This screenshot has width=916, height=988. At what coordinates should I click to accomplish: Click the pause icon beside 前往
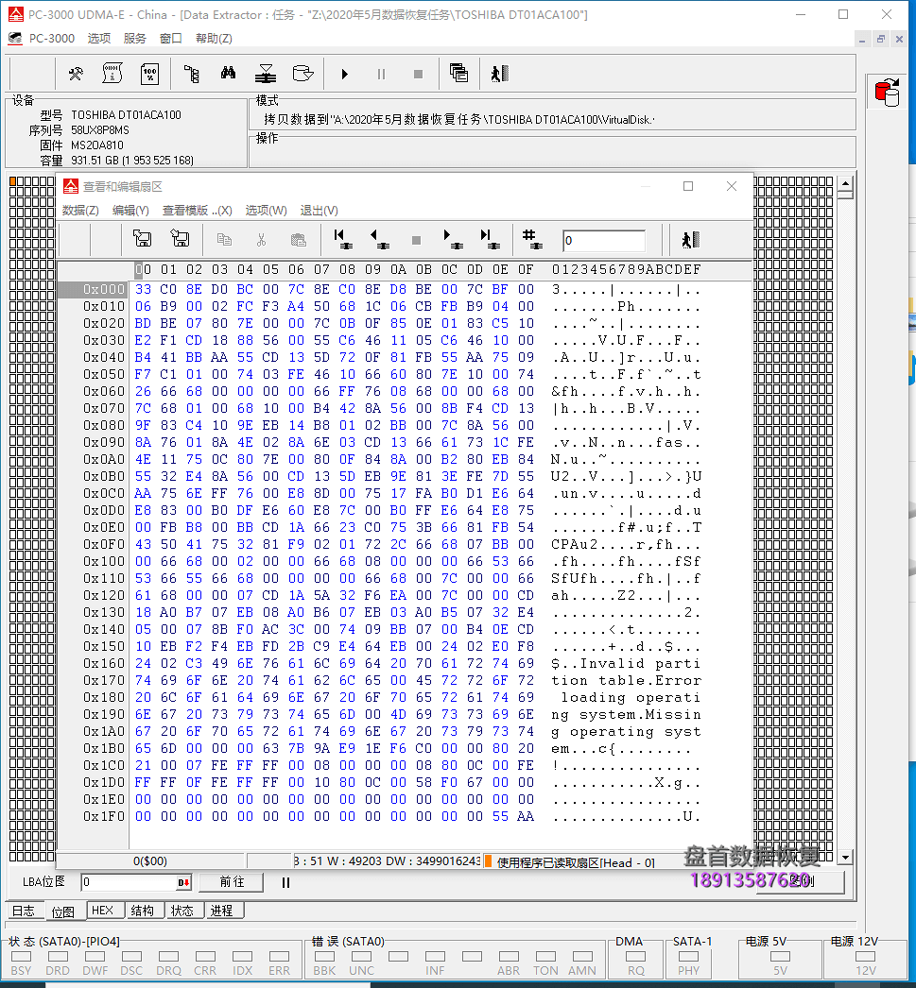pyautogui.click(x=285, y=883)
